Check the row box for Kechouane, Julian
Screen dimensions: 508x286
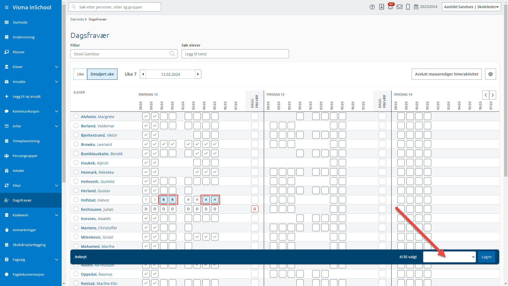click(76, 209)
